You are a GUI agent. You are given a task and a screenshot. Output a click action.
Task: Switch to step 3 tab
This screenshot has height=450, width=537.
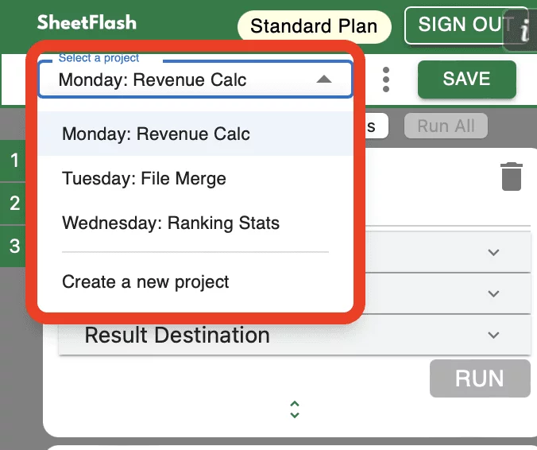(x=14, y=246)
